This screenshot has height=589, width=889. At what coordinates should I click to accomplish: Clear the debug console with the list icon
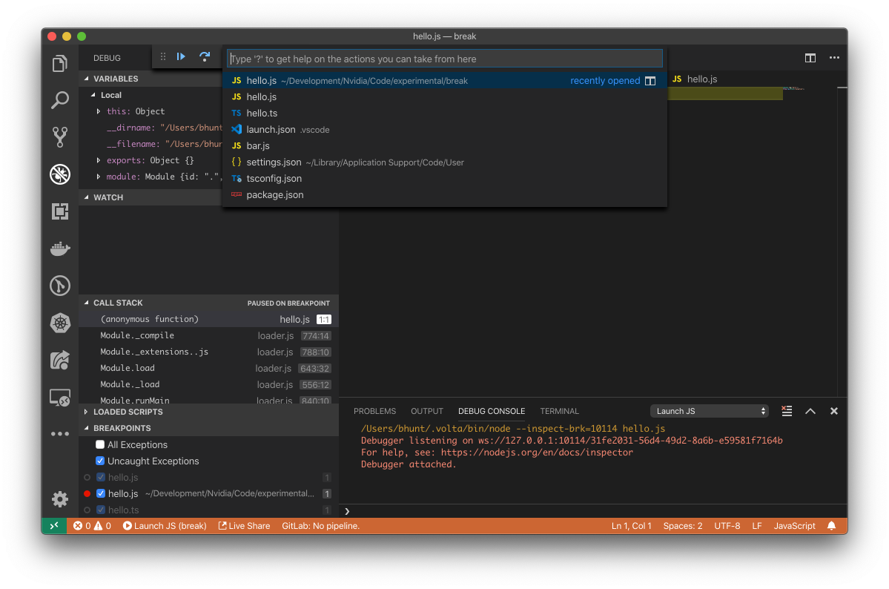coord(787,411)
